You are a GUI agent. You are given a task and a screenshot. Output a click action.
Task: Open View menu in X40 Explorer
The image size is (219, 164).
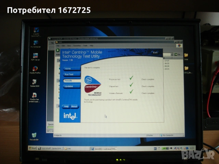69,45
